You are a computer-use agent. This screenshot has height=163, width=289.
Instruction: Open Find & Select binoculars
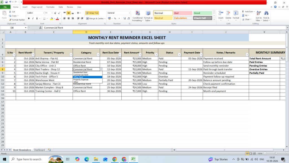coord(266,16)
